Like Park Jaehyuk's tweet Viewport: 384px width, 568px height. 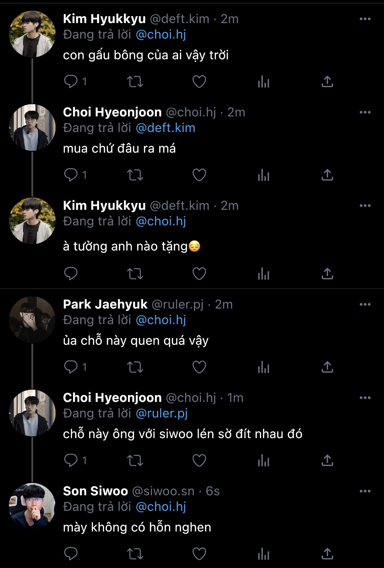click(x=199, y=367)
